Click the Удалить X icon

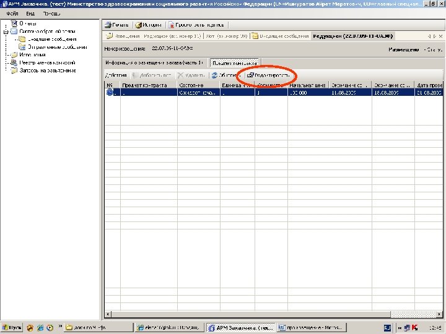click(180, 75)
